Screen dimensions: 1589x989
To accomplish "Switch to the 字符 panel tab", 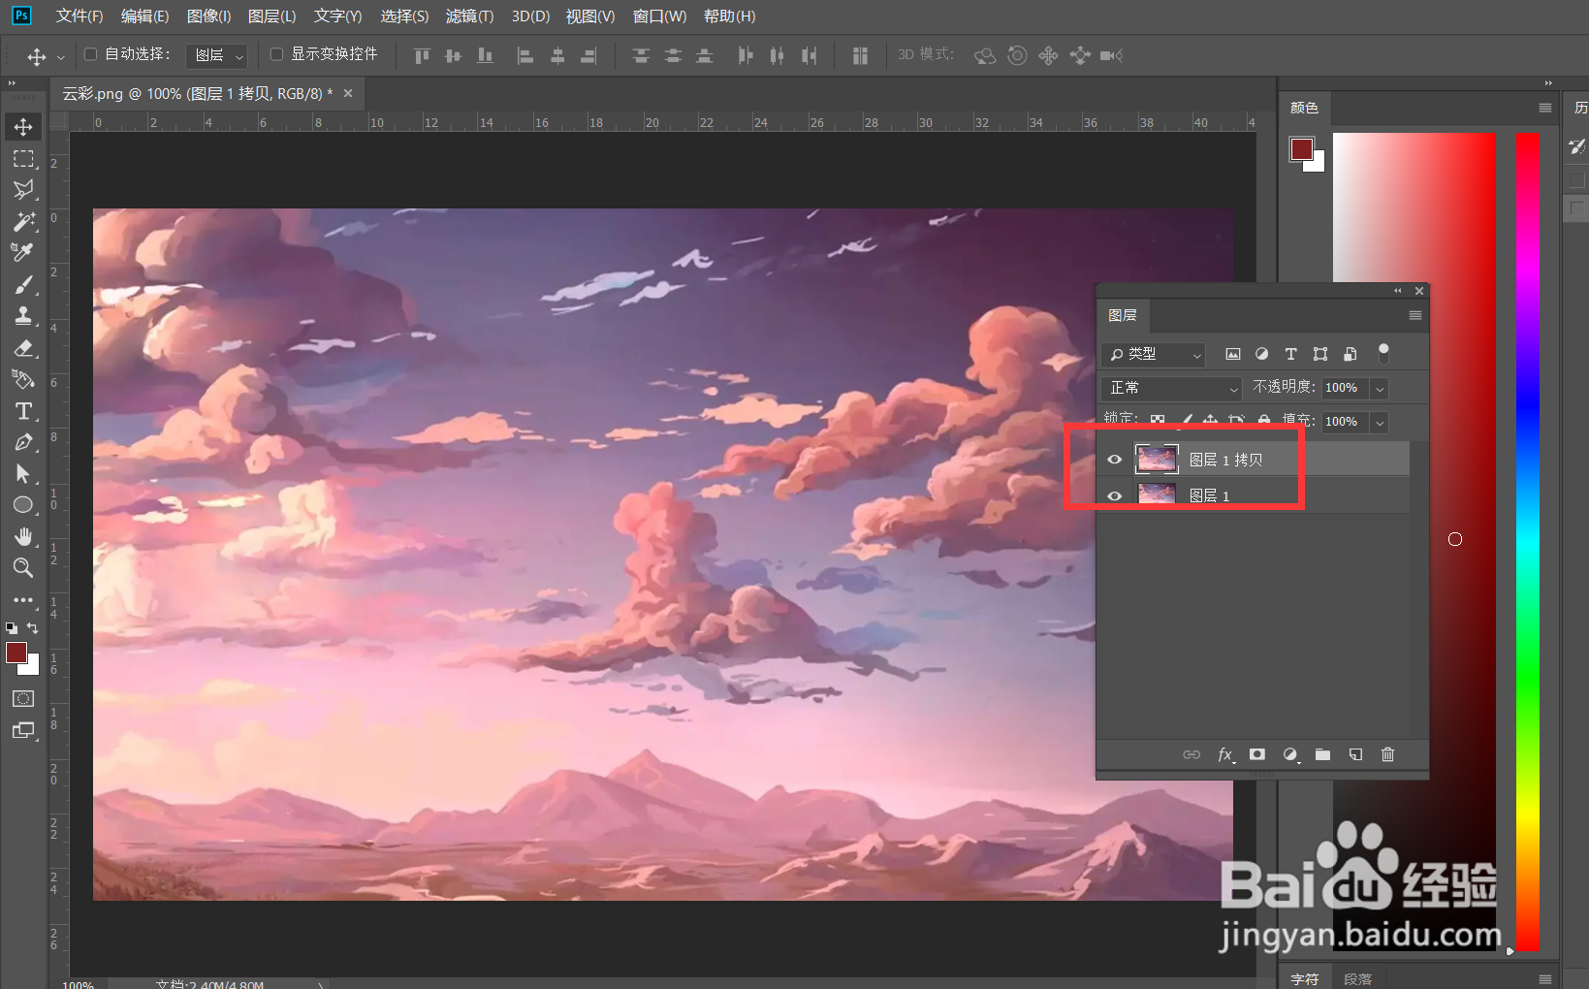I will pos(1305,979).
